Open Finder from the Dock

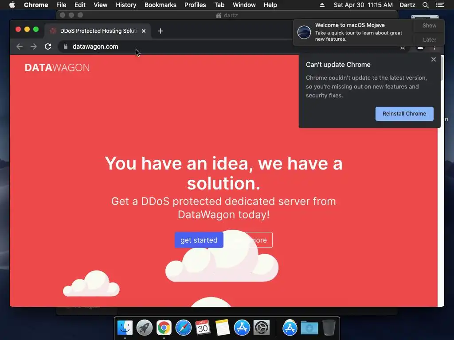[125, 328]
